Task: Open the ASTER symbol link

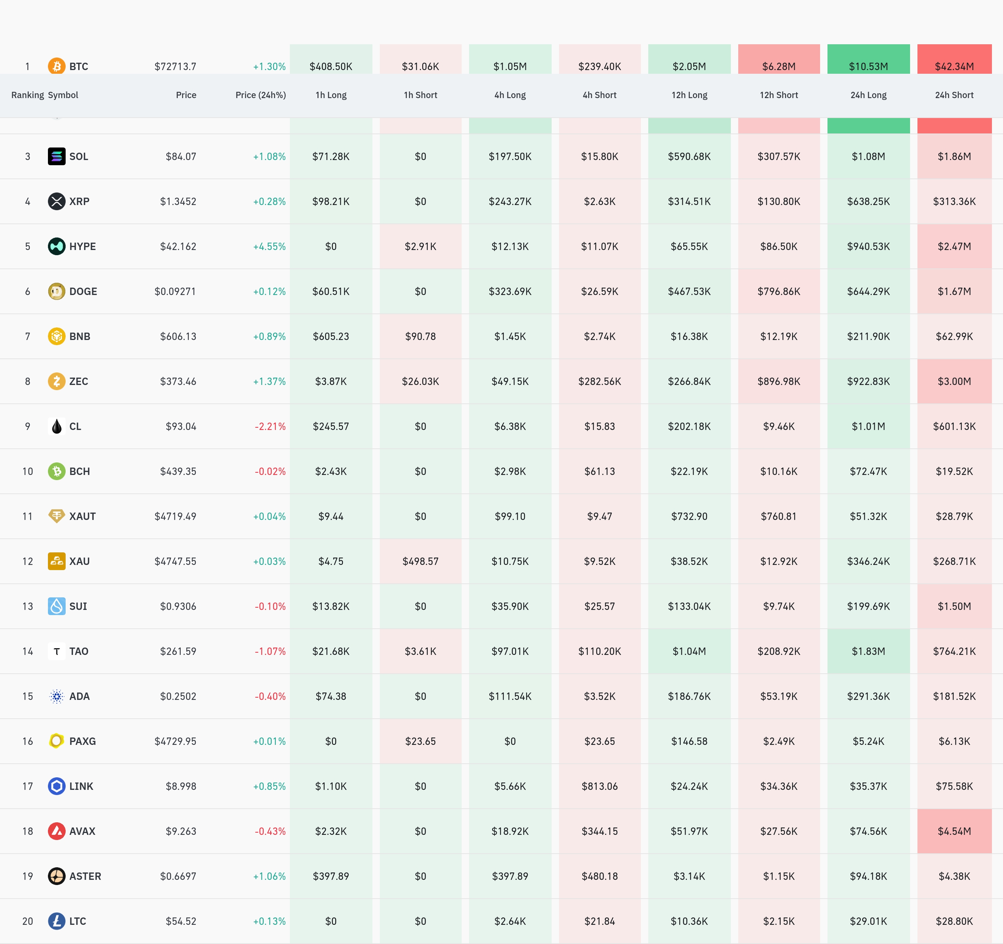Action: pyautogui.click(x=85, y=876)
